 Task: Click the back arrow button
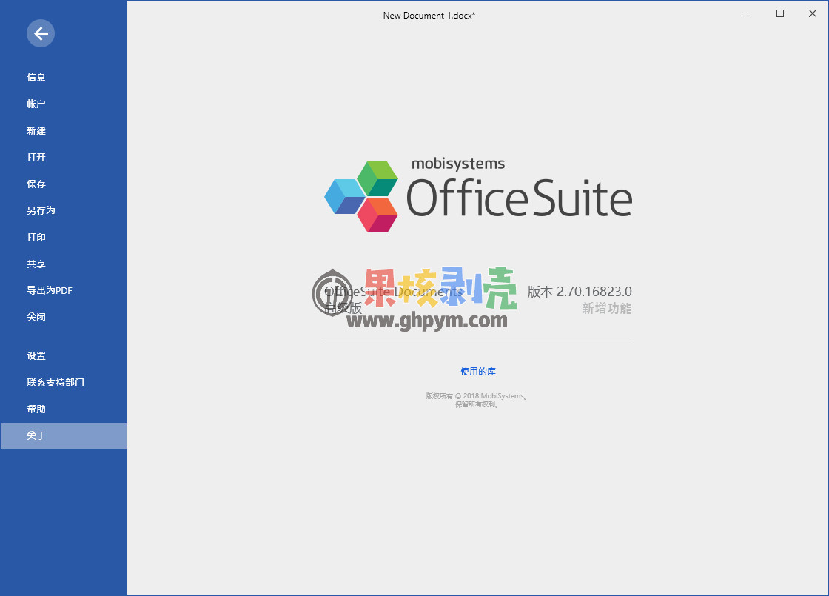click(x=41, y=33)
